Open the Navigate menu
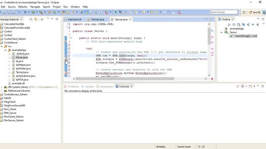Screen dimensions: 266x149 pos(35,7)
